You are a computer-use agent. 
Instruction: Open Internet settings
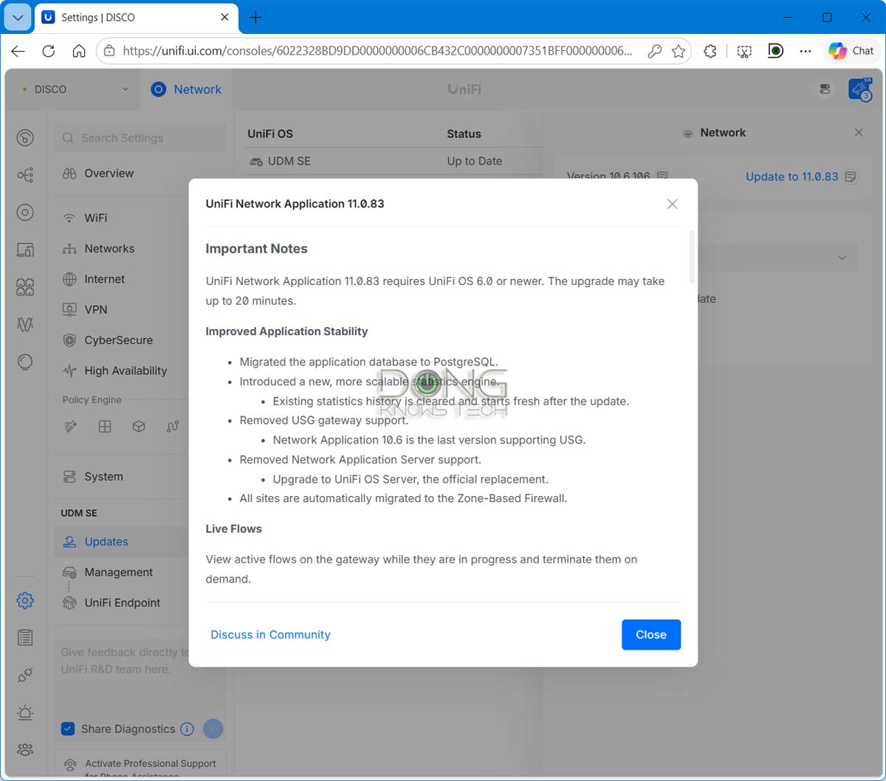click(104, 279)
